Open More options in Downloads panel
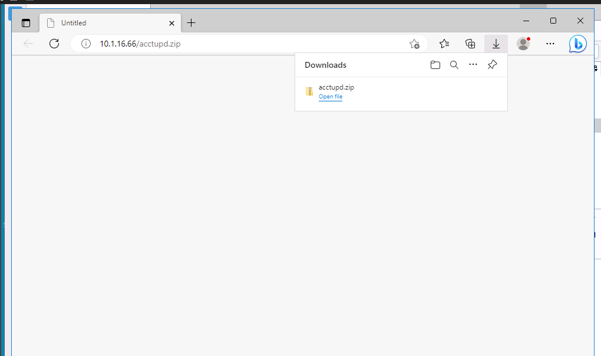 point(473,64)
